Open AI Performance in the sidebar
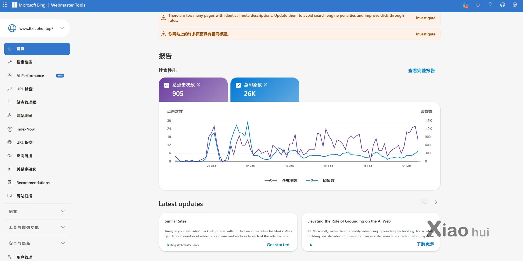 (30, 76)
